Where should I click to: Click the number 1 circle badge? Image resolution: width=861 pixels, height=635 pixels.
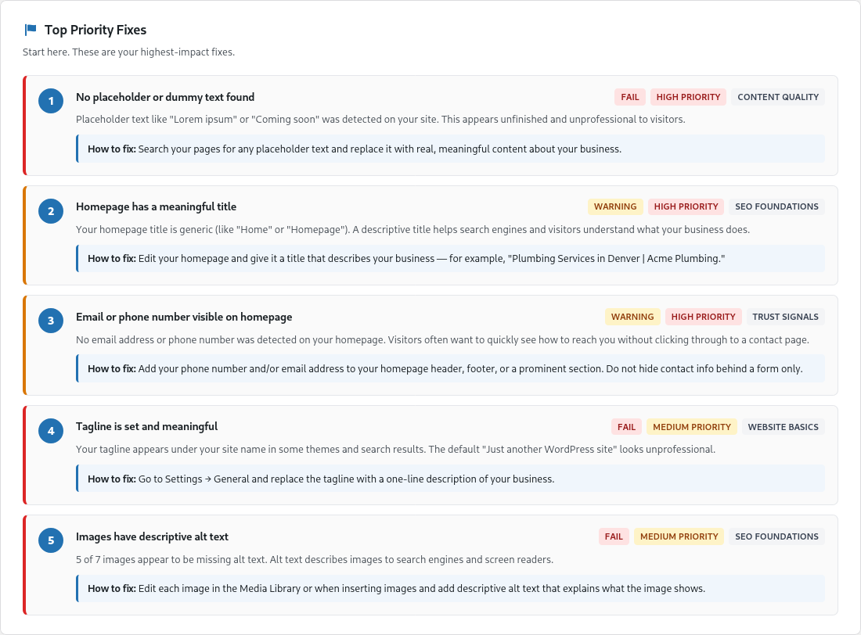click(x=51, y=101)
